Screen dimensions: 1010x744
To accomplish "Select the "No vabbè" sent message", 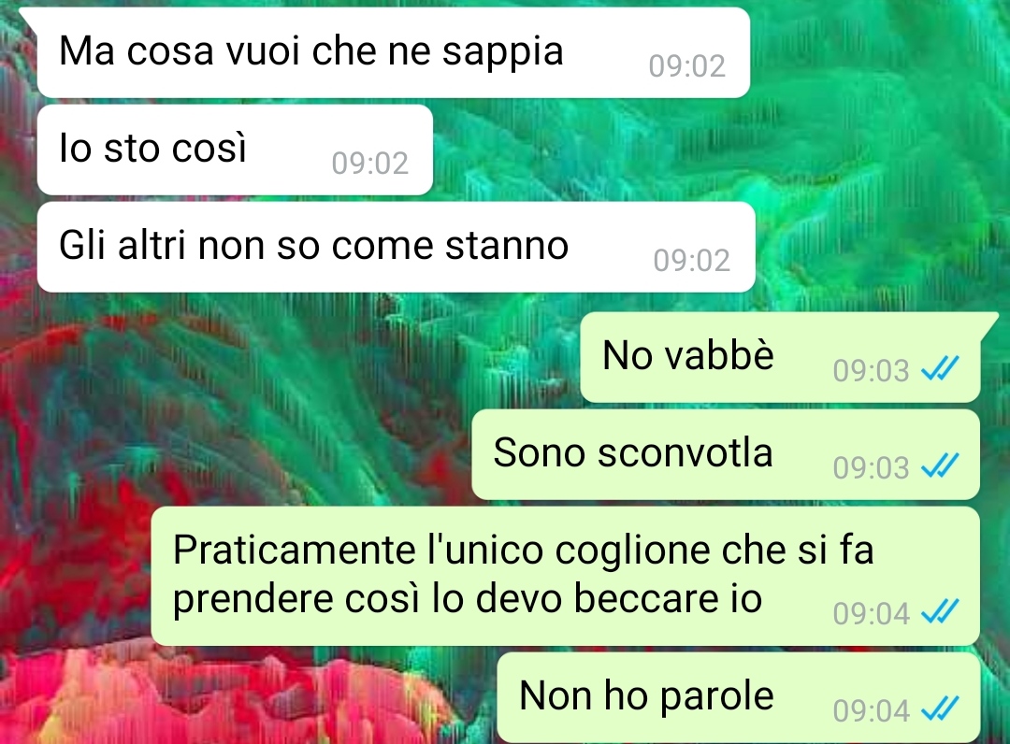I will (x=780, y=357).
